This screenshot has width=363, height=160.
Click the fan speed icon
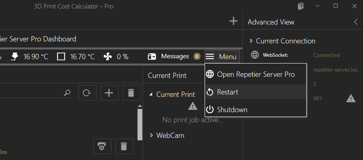pyautogui.click(x=108, y=57)
